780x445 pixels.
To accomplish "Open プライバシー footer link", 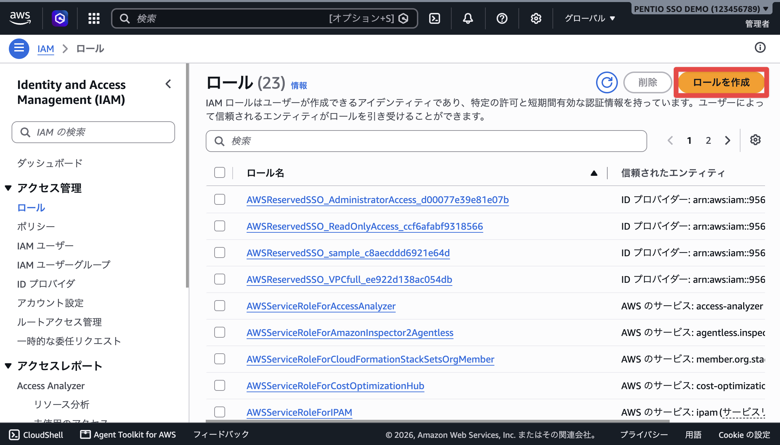I will coord(644,435).
